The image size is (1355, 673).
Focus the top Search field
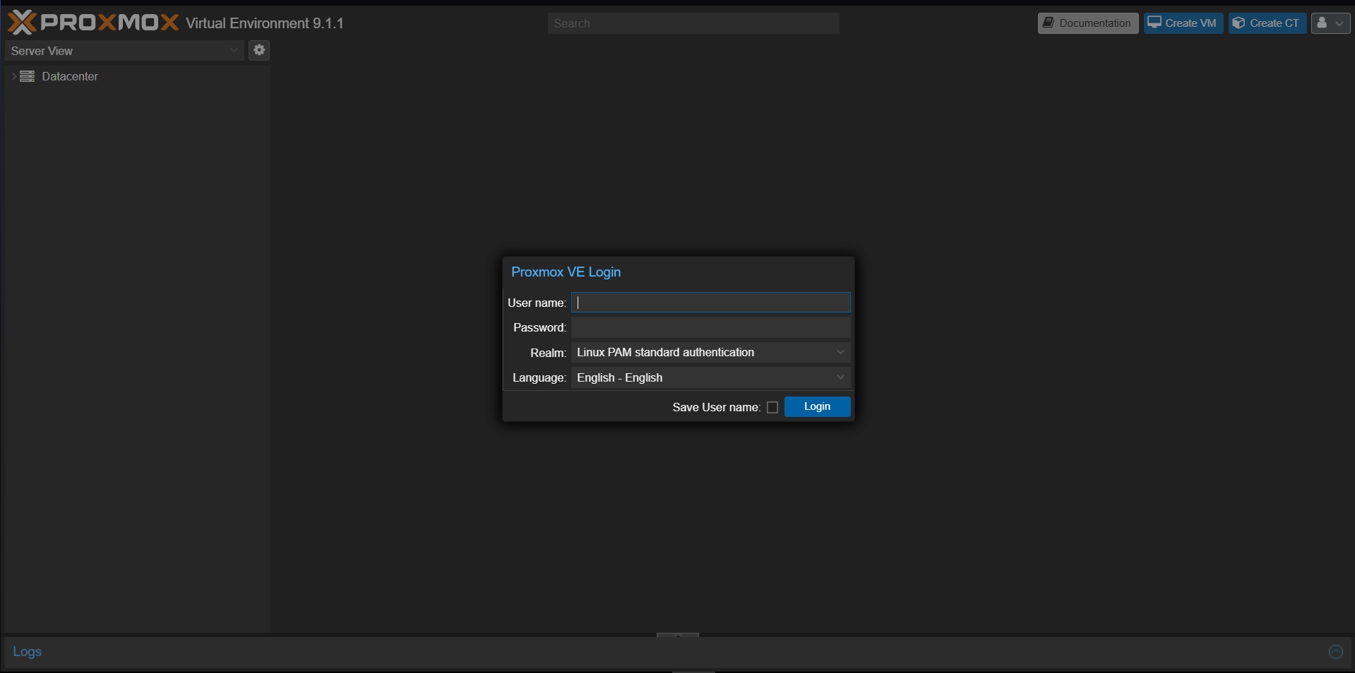point(693,23)
